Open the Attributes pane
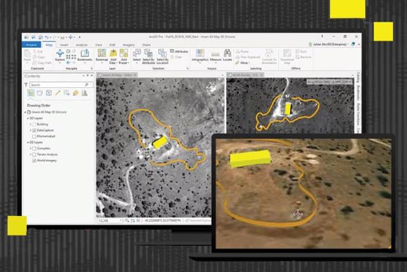Viewport: 407px width, 272px height. 179,52
